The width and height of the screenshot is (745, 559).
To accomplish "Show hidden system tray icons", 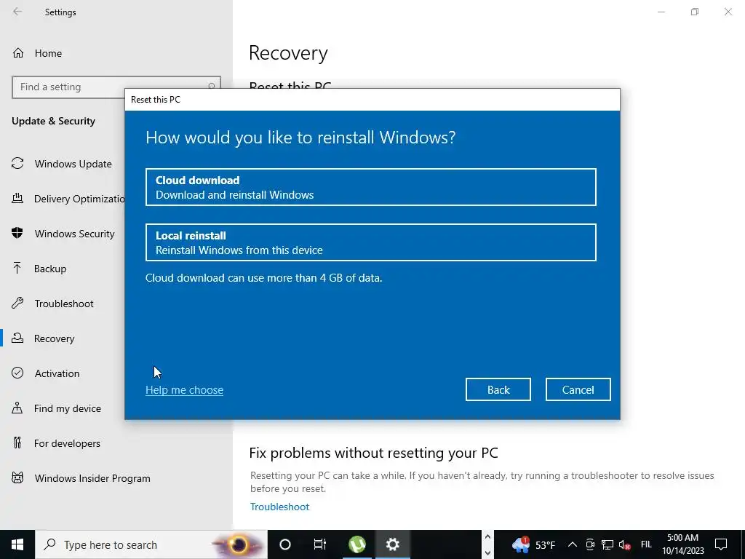I will 573,544.
